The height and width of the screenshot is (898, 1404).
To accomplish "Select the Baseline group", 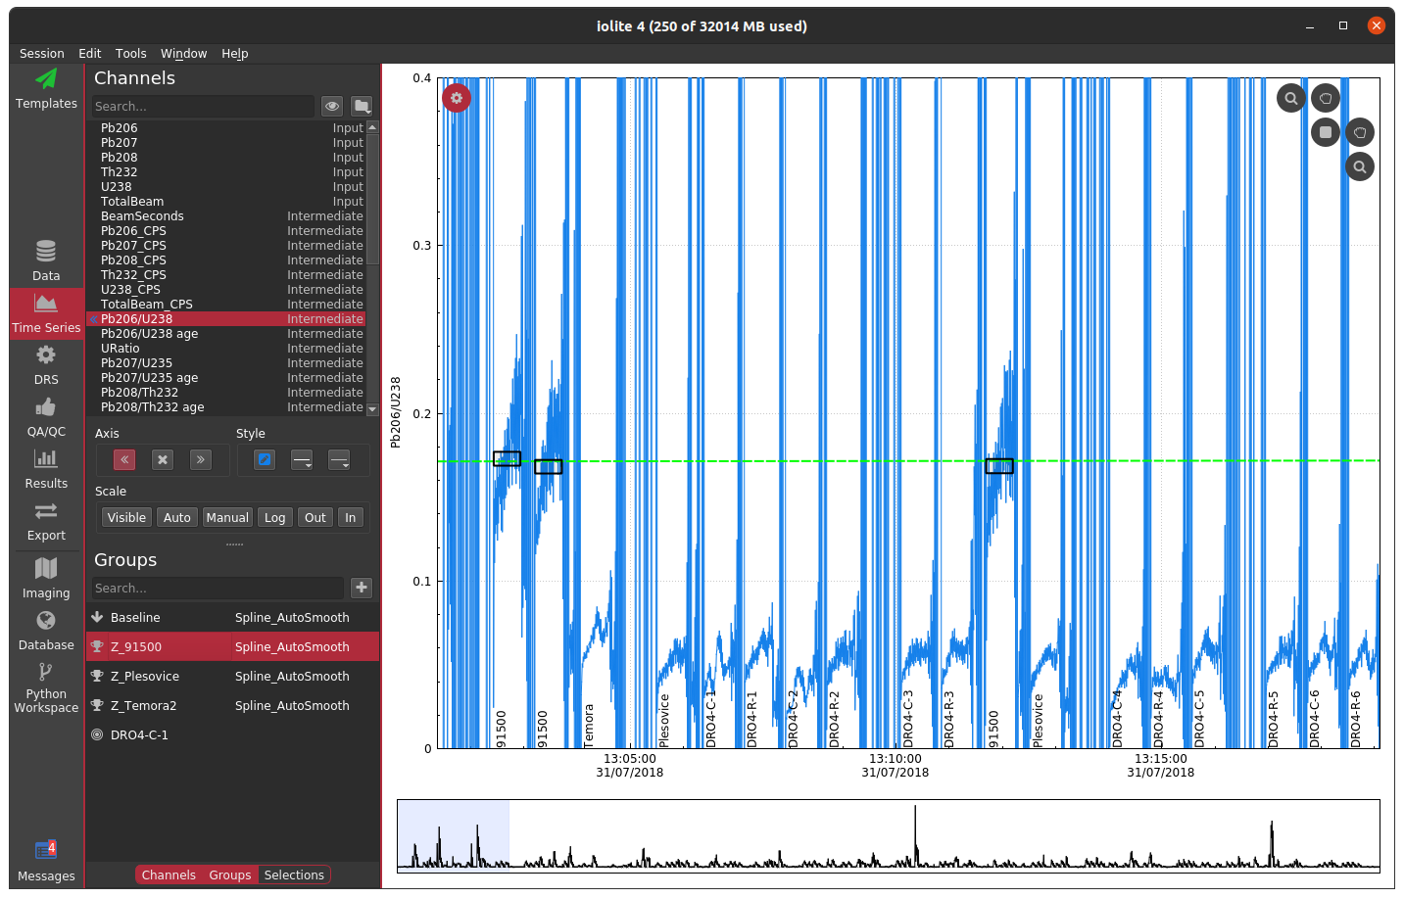I will click(x=135, y=617).
